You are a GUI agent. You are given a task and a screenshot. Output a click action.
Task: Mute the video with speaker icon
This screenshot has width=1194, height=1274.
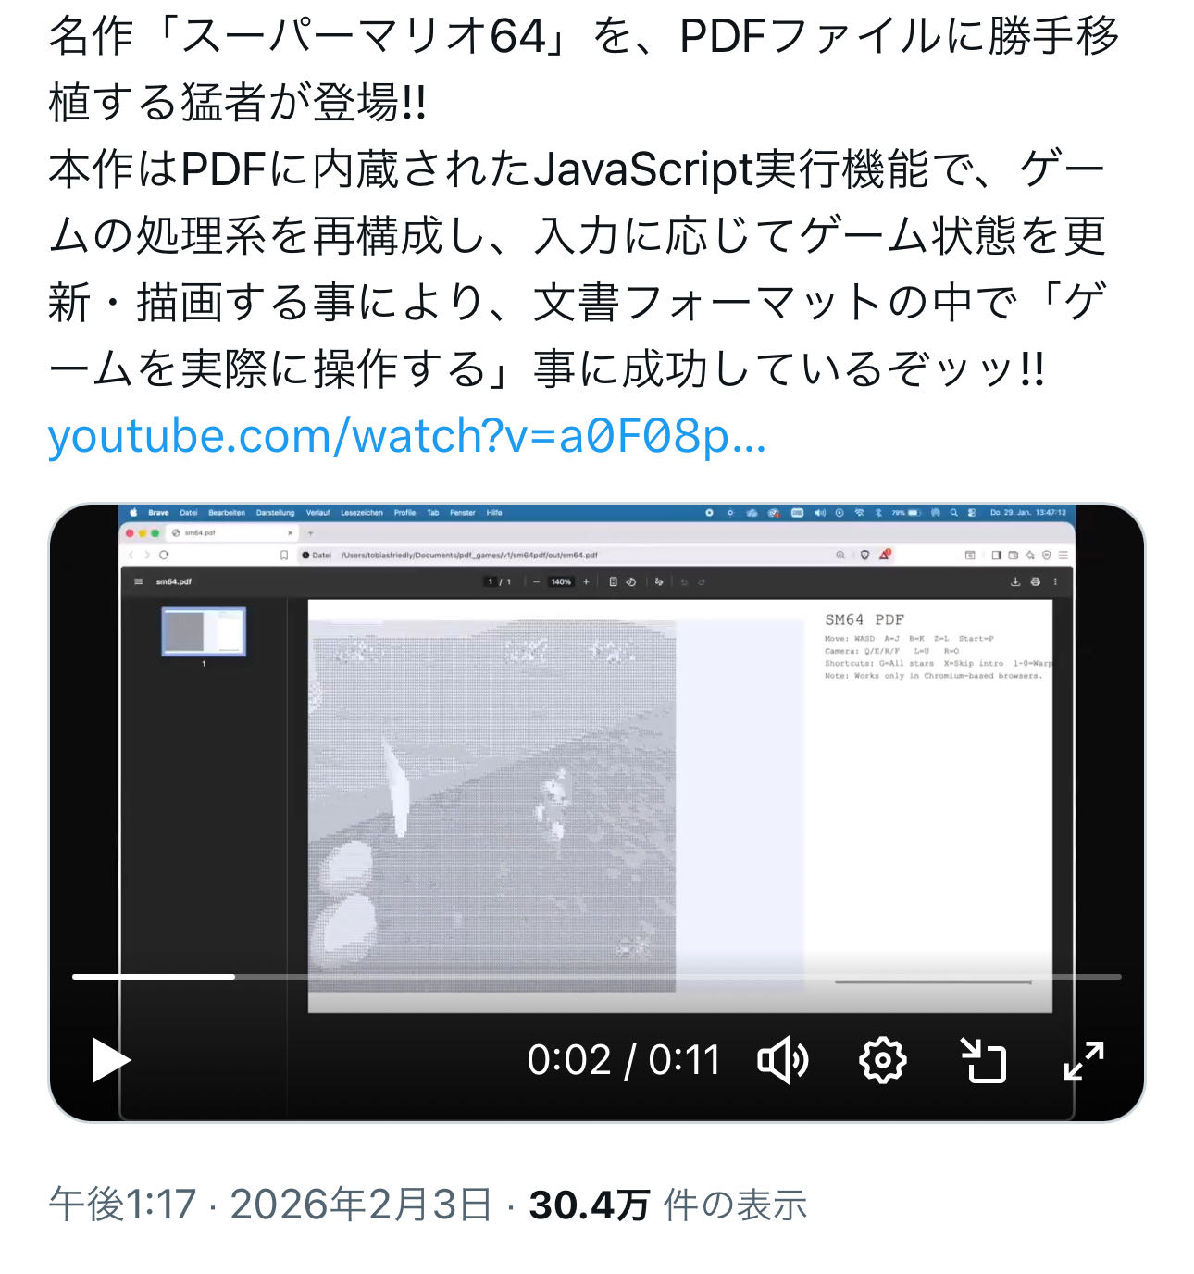783,1060
